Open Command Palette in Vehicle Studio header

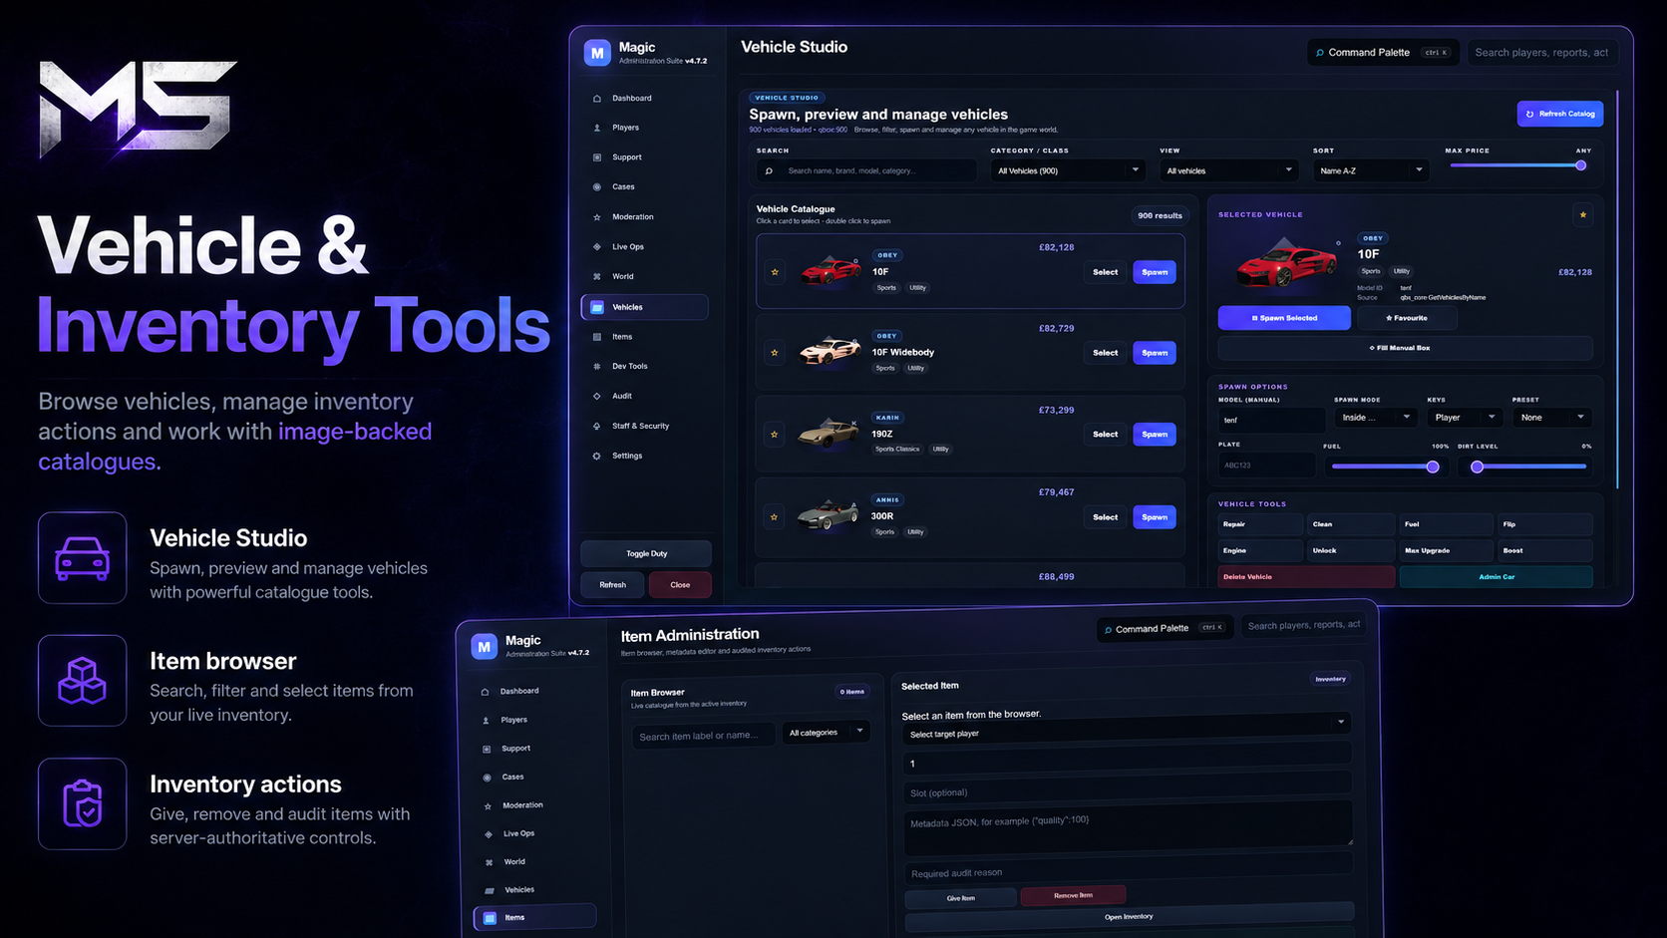[x=1383, y=52]
